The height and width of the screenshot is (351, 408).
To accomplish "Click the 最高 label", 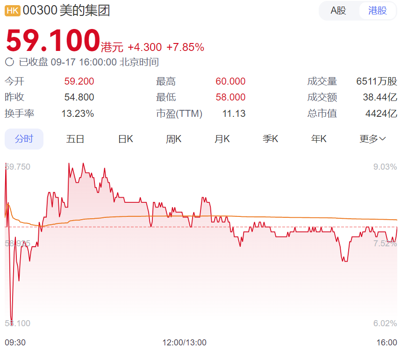I will (166, 81).
